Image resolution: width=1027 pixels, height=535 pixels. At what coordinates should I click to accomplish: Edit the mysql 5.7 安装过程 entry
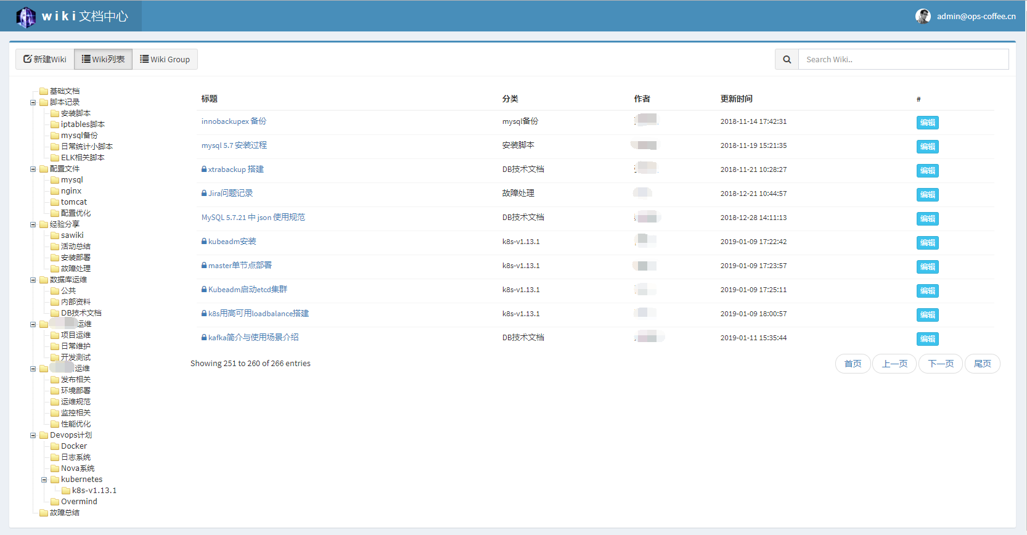(x=927, y=147)
